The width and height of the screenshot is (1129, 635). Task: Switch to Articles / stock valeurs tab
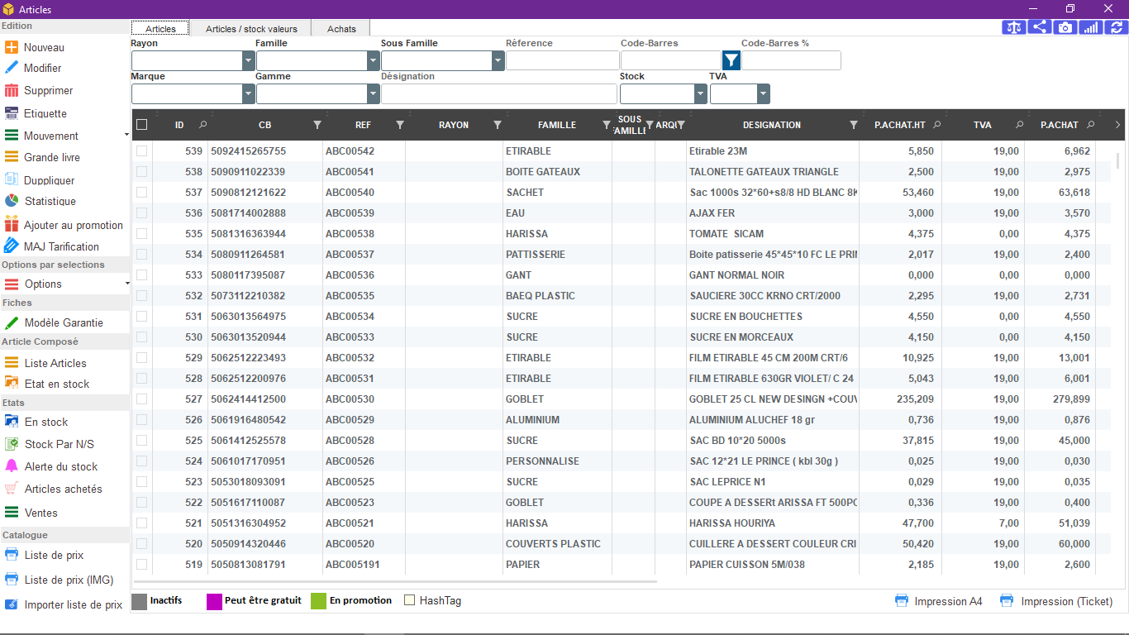[251, 29]
